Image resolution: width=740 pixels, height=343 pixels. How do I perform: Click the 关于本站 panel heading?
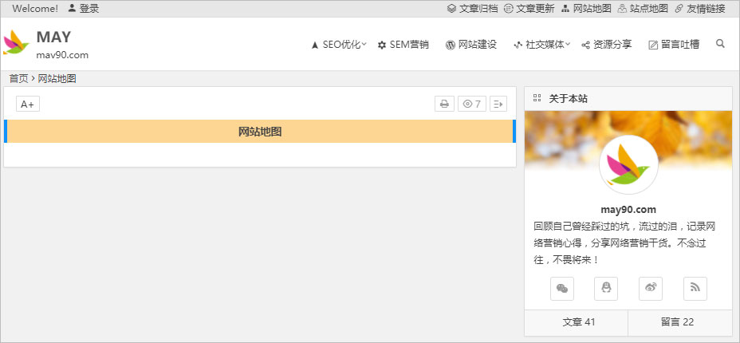pyautogui.click(x=569, y=99)
